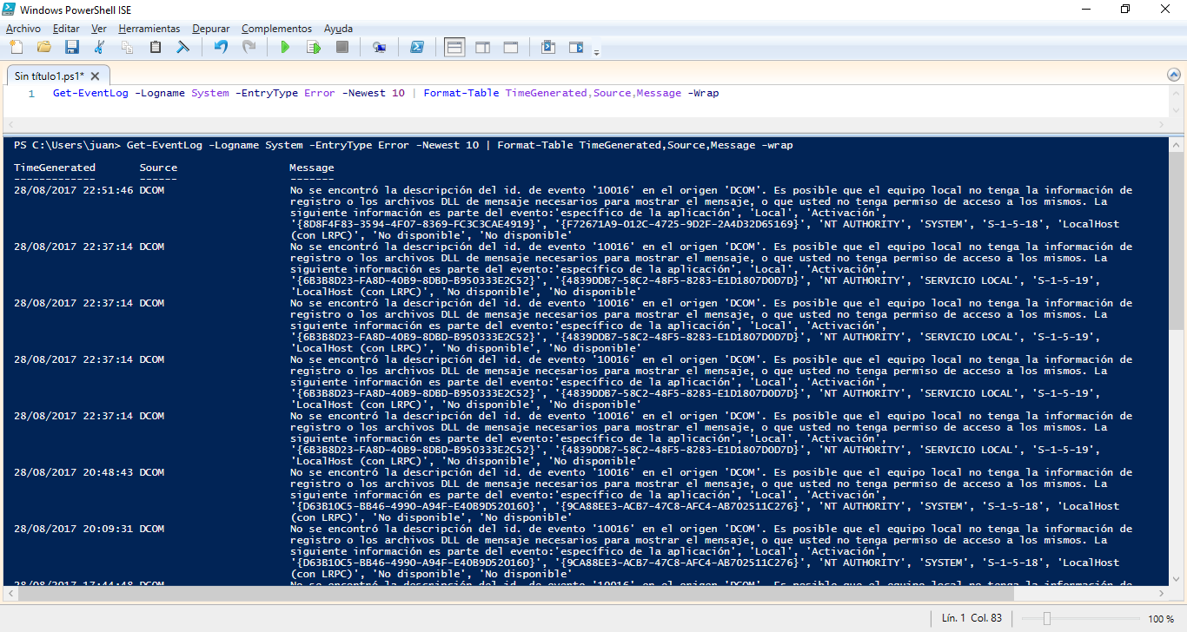Maximize the script pane layout
The height and width of the screenshot is (632, 1187).
[511, 47]
